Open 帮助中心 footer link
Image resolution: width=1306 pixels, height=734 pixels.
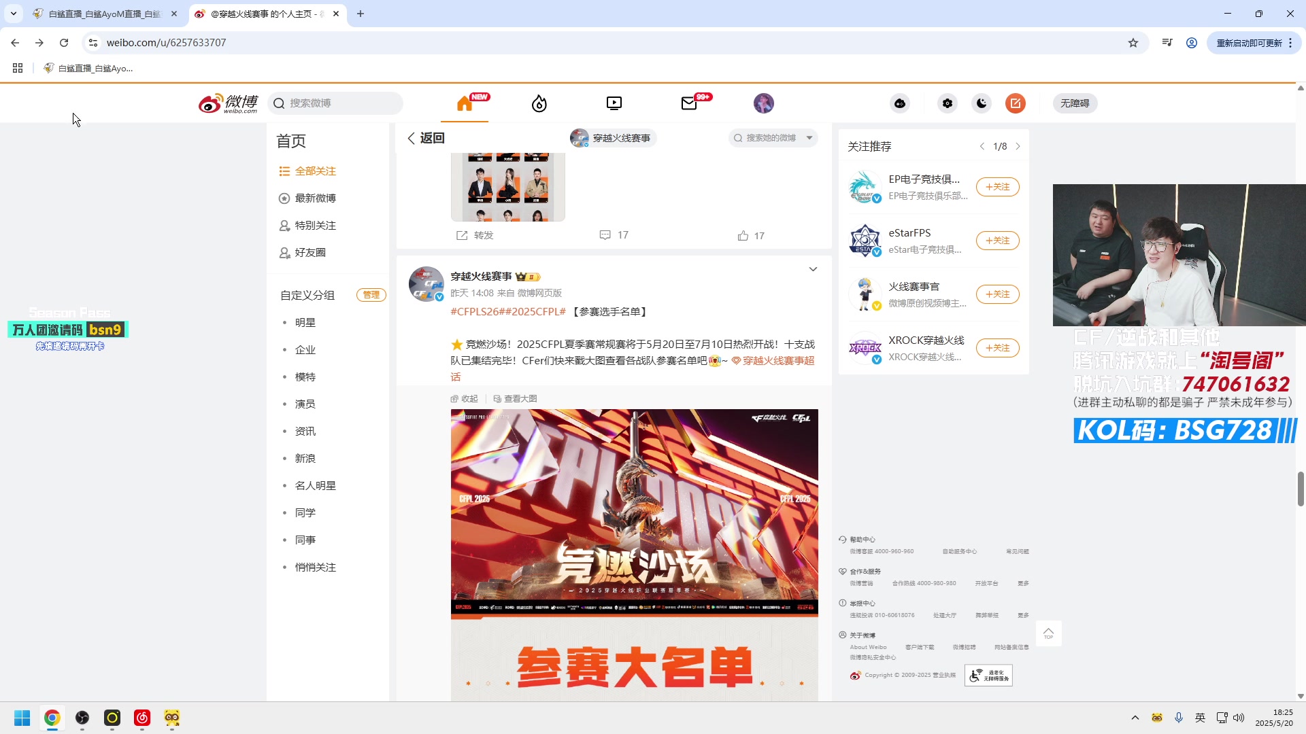click(x=862, y=540)
